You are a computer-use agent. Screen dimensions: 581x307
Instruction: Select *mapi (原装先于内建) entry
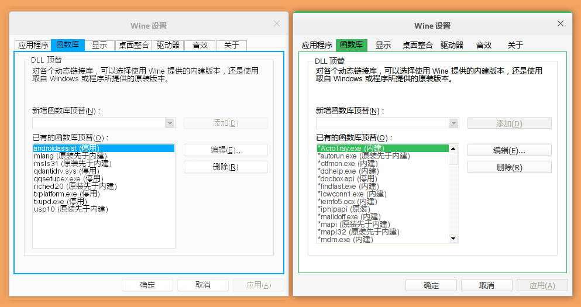[383, 225]
